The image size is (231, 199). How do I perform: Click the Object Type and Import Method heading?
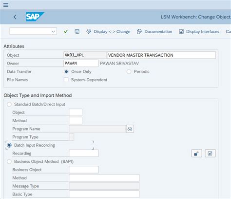coord(38,95)
